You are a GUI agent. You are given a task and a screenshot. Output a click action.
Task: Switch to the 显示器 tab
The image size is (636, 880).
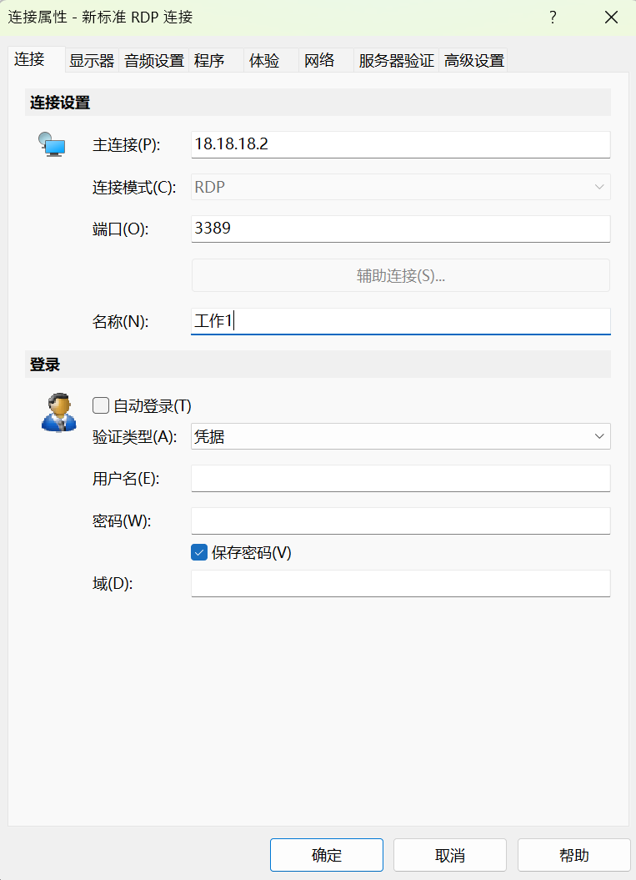click(92, 61)
